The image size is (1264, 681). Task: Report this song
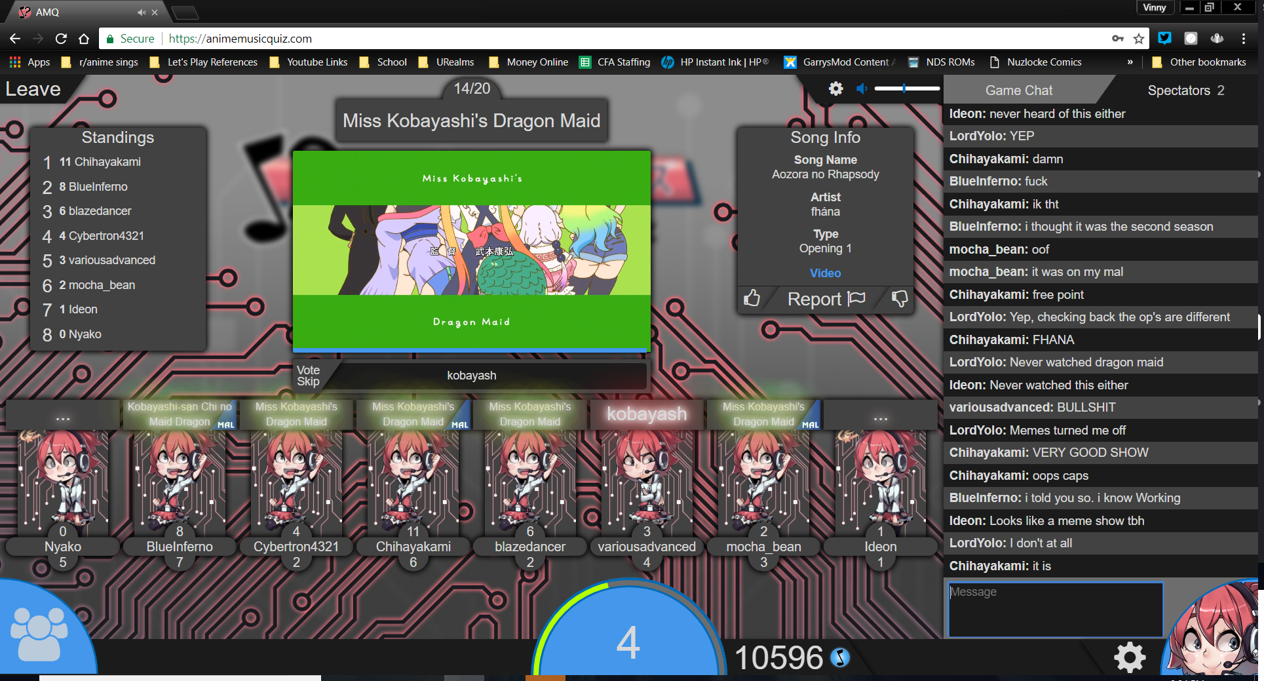[826, 299]
